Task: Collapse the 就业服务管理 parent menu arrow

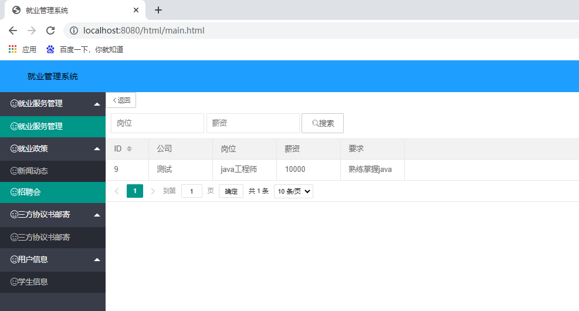Action: point(97,104)
